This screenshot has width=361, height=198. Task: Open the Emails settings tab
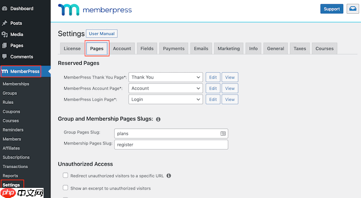point(201,49)
